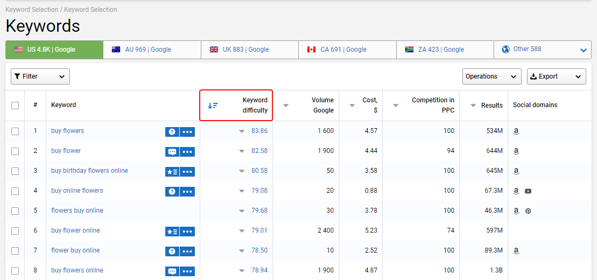
Task: Open the flower buy online keyword link
Action: (75, 250)
